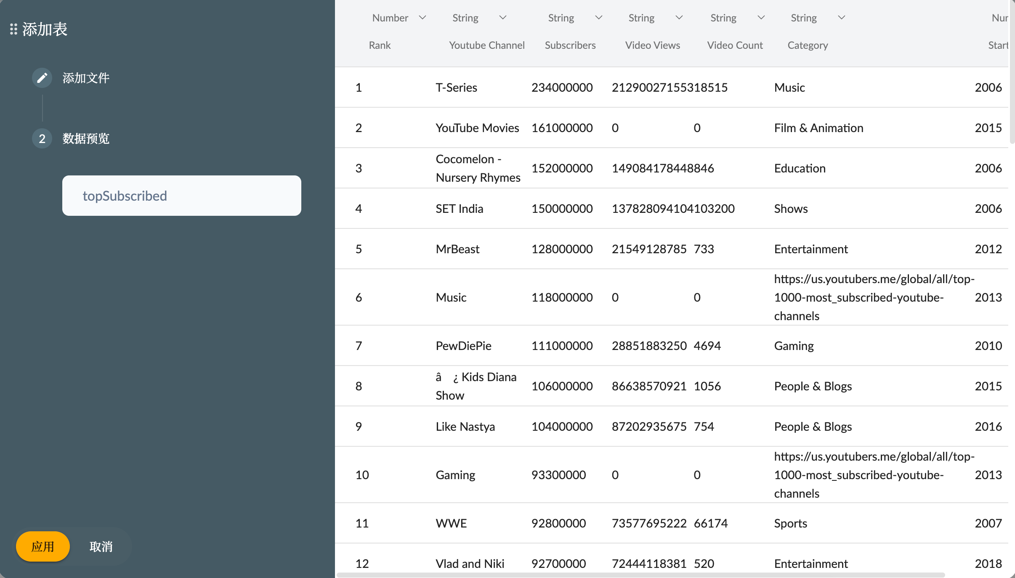Click the vertical scrollbar at the right edge
Viewport: 1015px width, 578px height.
coord(1012,72)
